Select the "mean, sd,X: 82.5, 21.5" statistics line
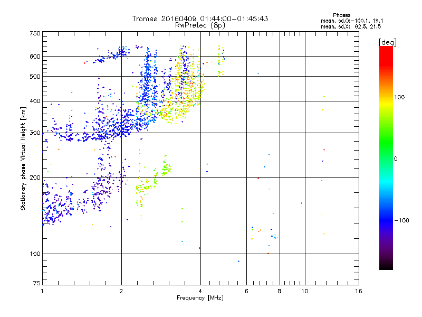 351,26
